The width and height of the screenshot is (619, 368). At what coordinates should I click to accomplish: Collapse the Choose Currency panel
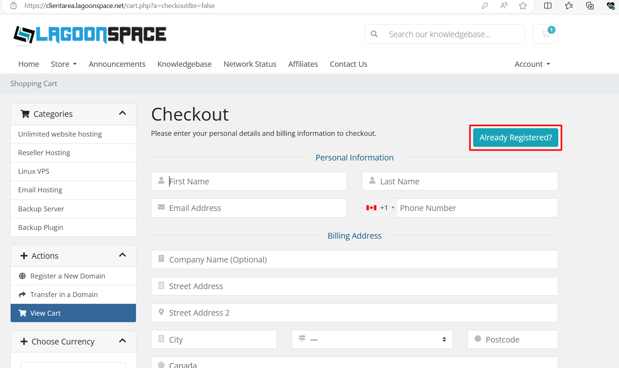[122, 341]
